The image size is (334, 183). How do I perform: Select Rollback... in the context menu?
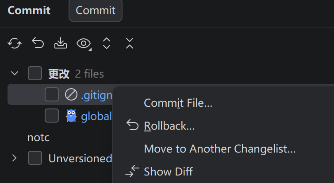pos(169,126)
